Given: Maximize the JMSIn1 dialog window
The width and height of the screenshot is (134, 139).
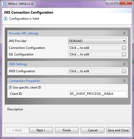Looking at the screenshot, I should point(116,3).
